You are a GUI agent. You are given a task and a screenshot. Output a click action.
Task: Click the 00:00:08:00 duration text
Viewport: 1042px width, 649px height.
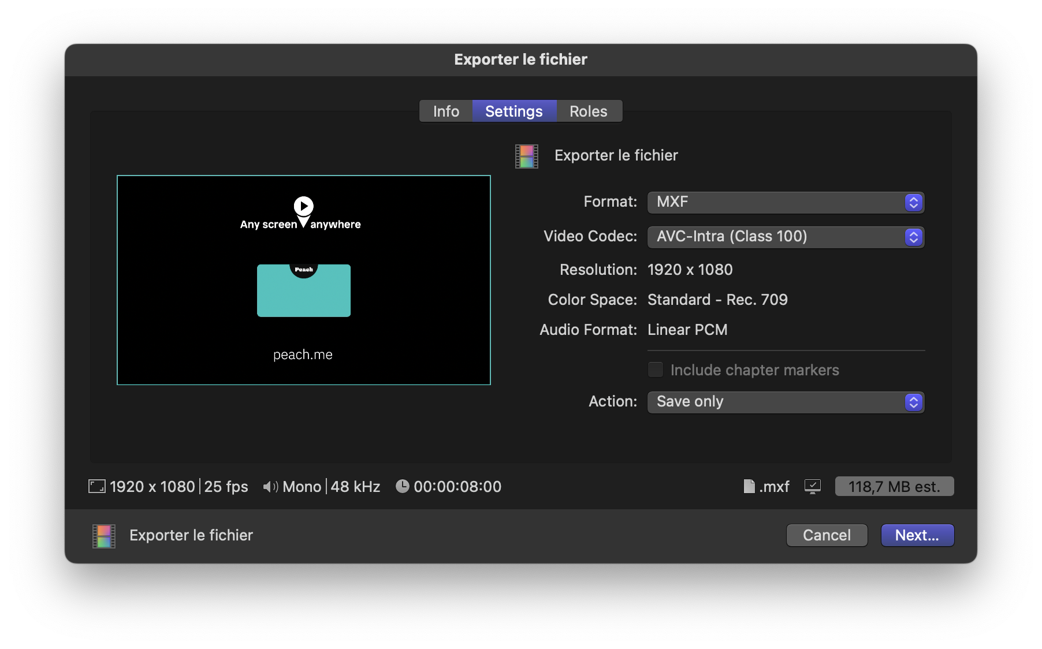(x=457, y=487)
